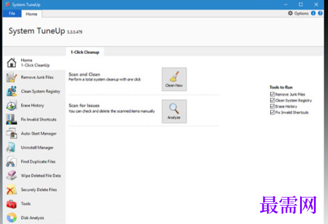Viewport: 328px width, 224px height.
Task: Select Fix Invalid Shortcuts label in sidebar
Action: point(39,119)
